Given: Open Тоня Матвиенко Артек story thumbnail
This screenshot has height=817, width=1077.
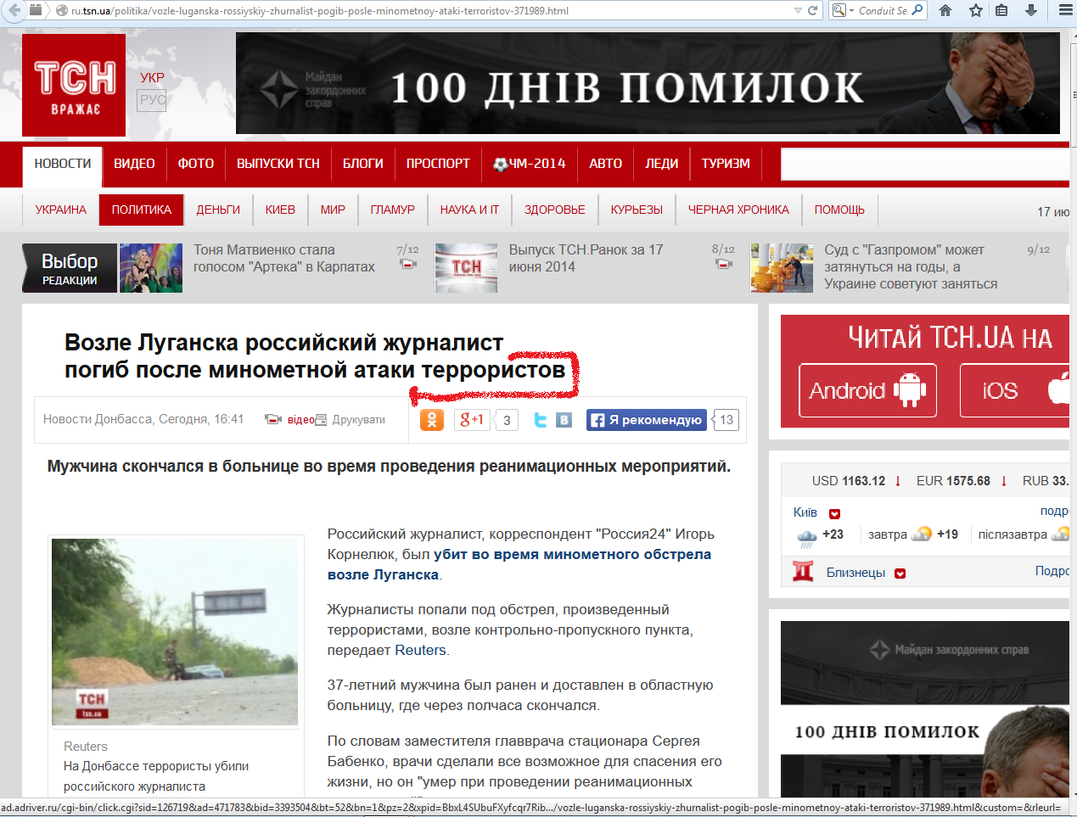Looking at the screenshot, I should click(x=151, y=268).
